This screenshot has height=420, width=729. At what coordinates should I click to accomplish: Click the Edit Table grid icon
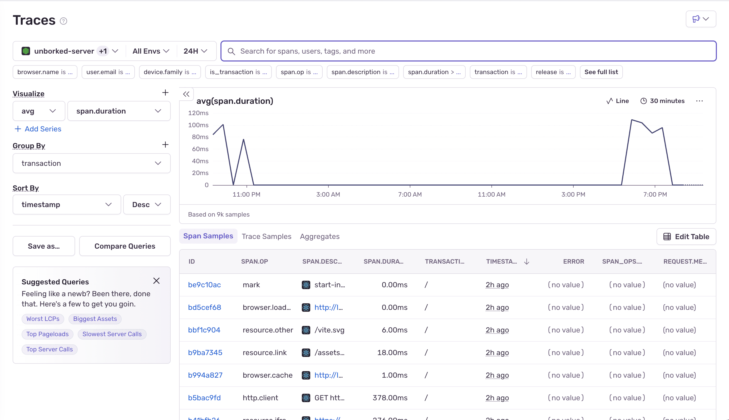(x=667, y=236)
